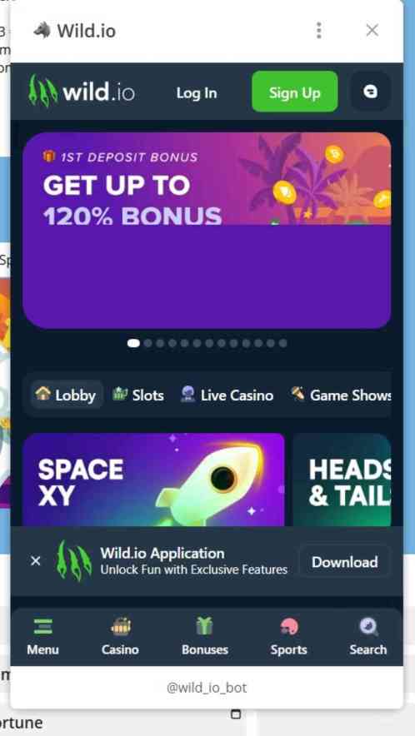Open the Menu hamburger icon
Viewport: 415px width, 736px height.
coord(42,627)
